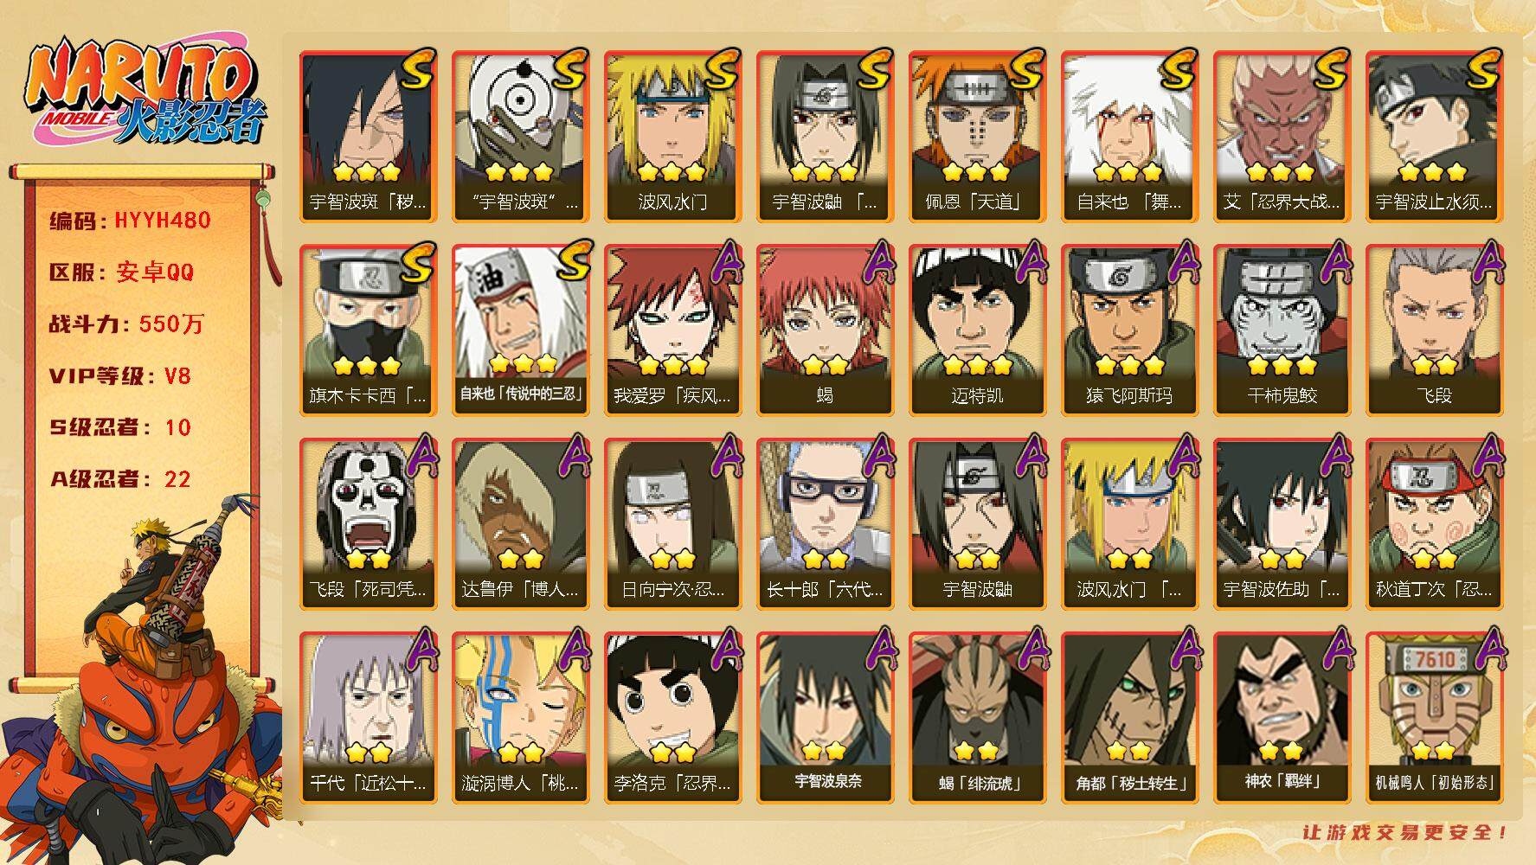Open the A-rank 飞段 card beside 干柿鬼鲛

coord(1434,330)
